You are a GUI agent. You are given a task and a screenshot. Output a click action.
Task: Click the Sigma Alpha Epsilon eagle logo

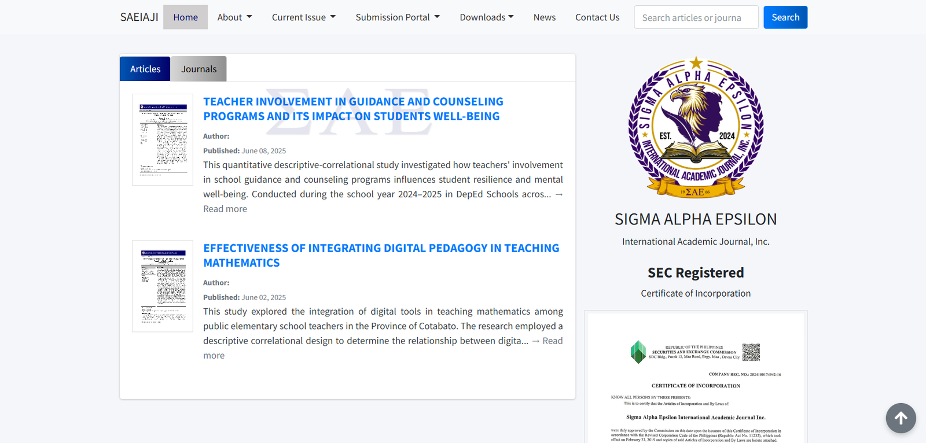pos(696,127)
